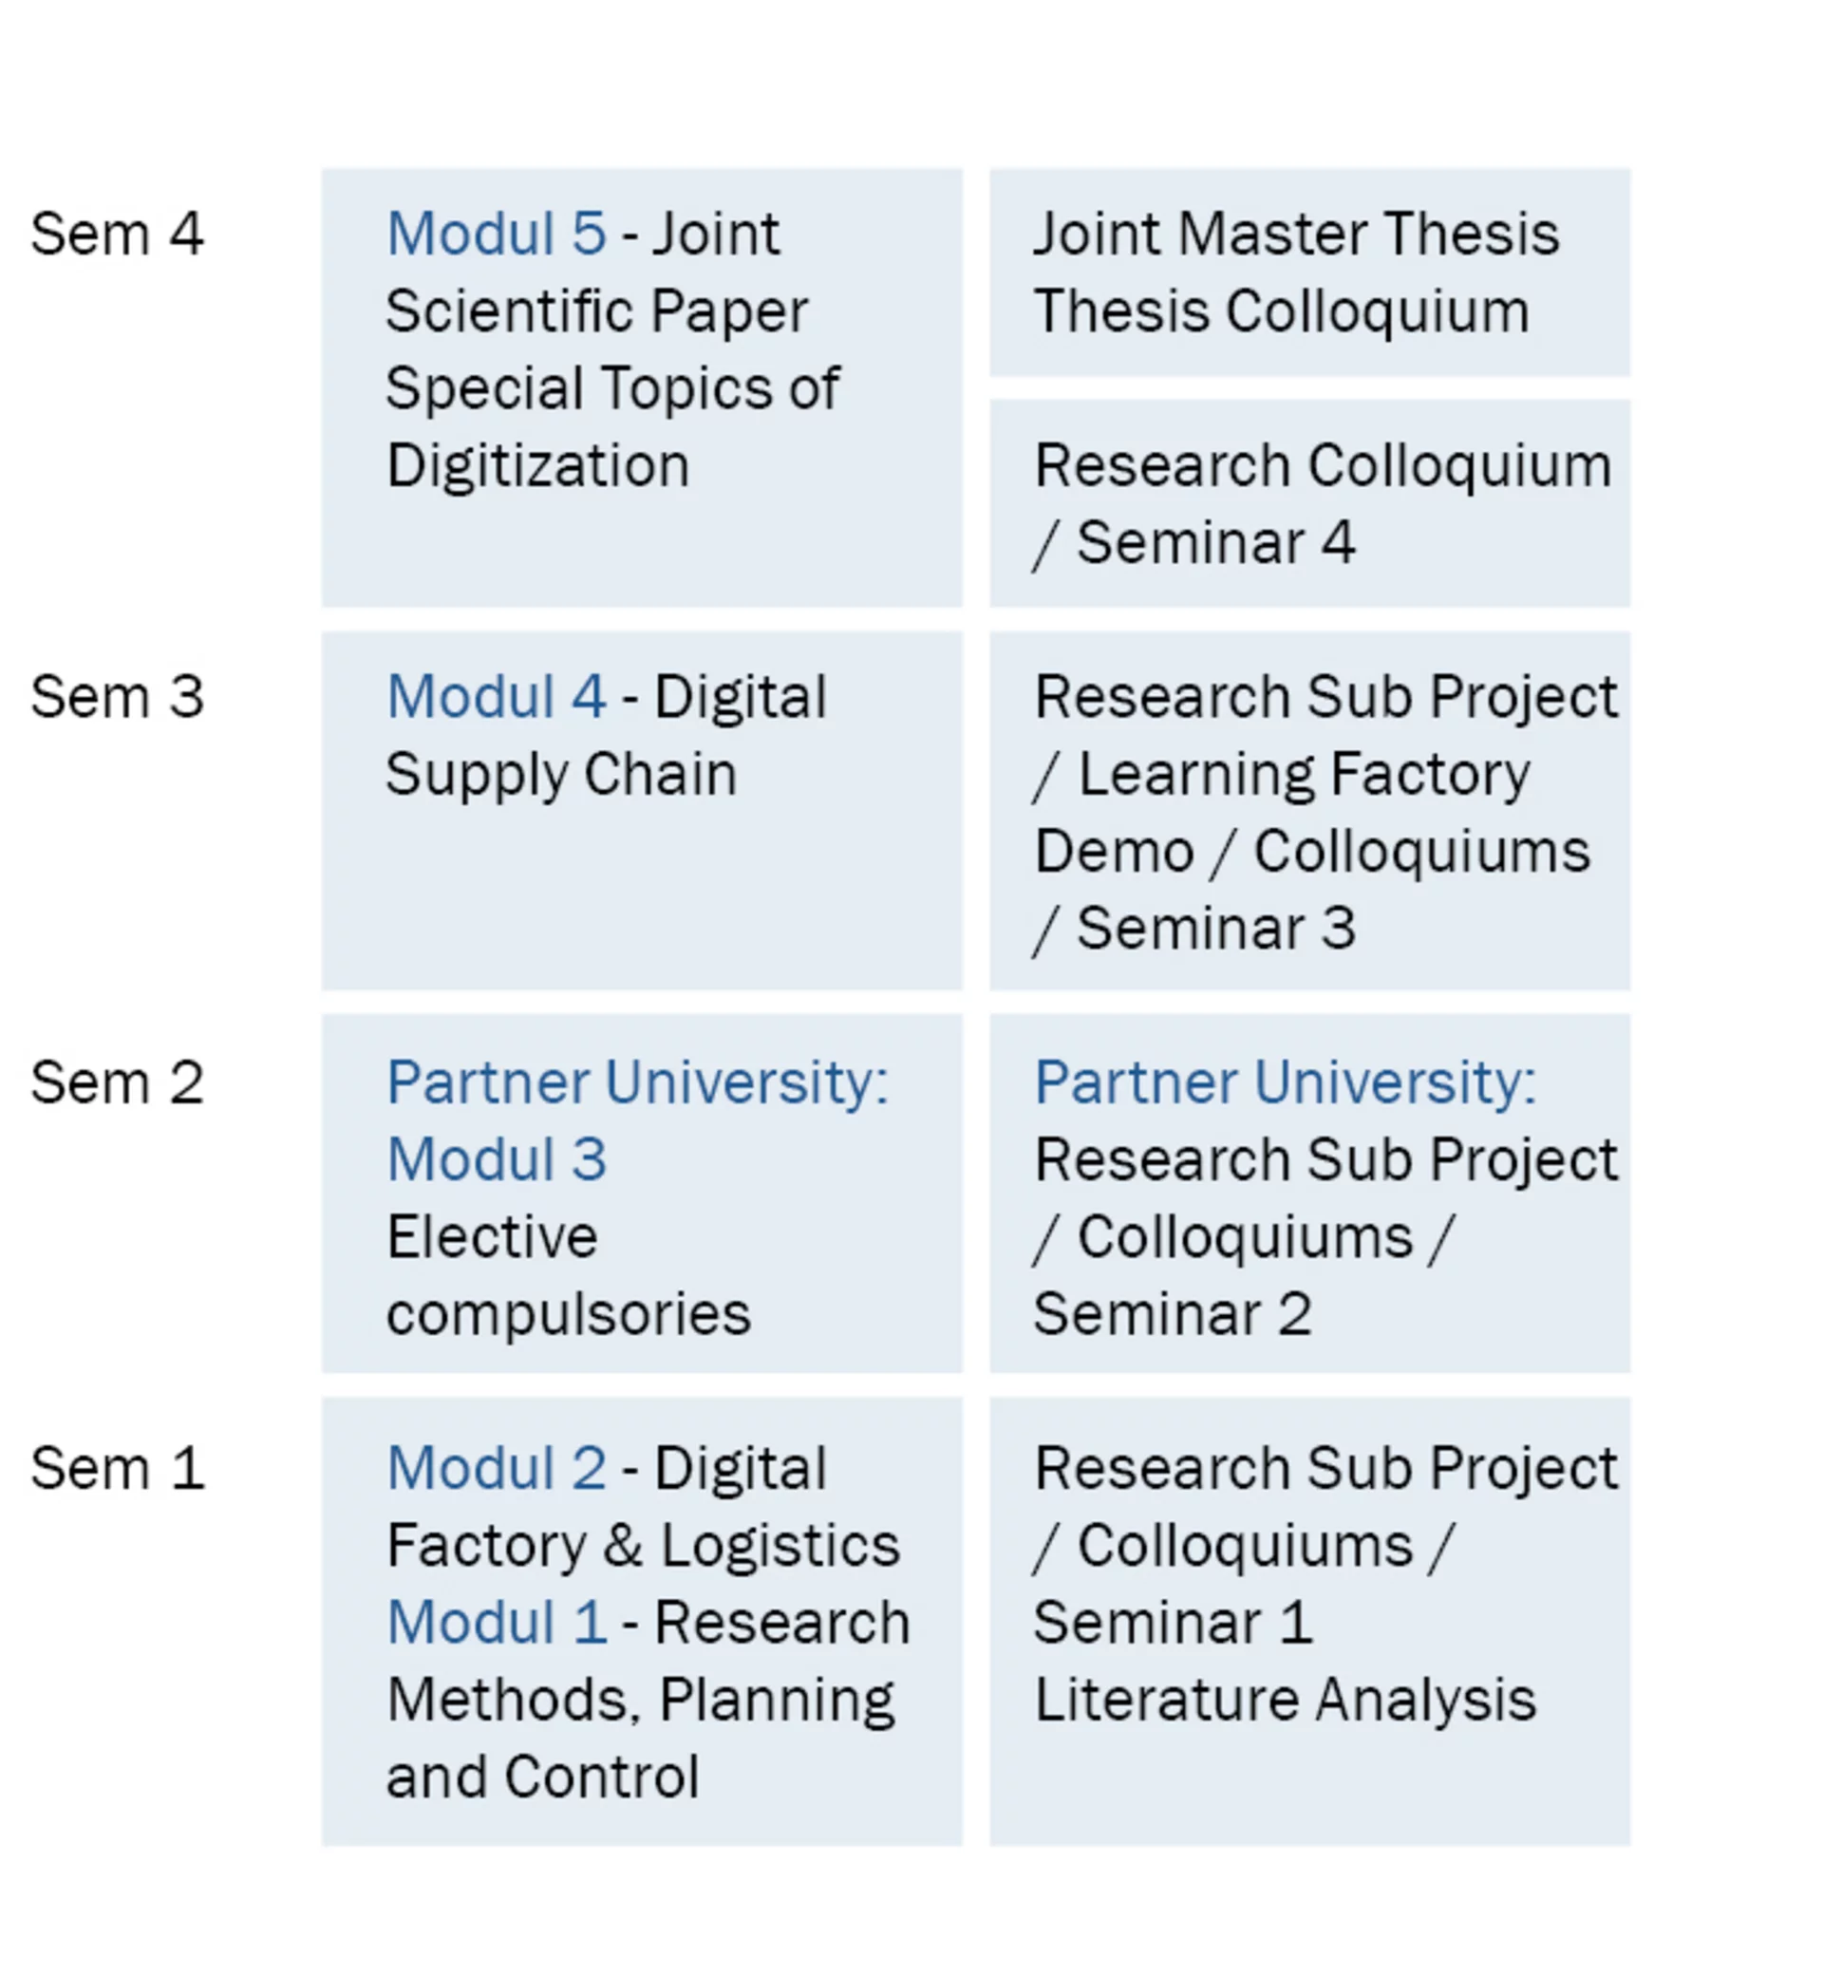Viewport: 1823px width, 1975px height.
Task: Click the Sem 1 row label
Action: (117, 1468)
